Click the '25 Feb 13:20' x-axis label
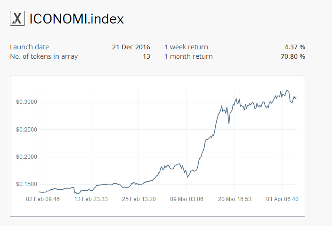Screen dimensions: 332x226 pos(138,199)
